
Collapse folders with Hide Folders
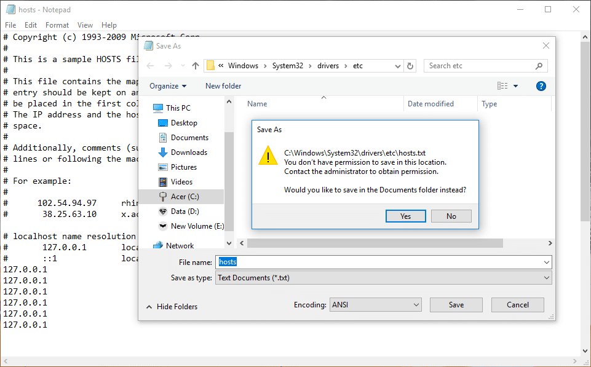172,306
